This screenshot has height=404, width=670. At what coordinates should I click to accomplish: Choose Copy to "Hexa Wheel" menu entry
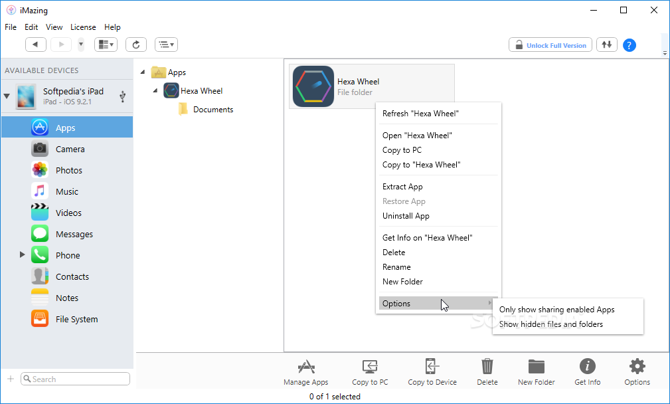(x=438, y=165)
